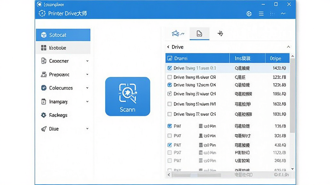330x185 pixels.
Task: Click the Diue rocket icon
Action: (44, 128)
